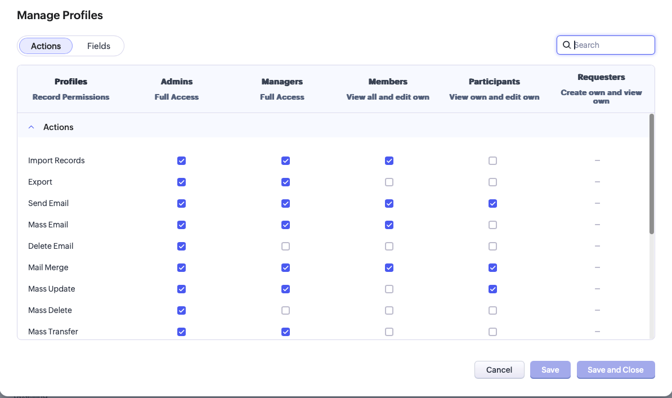Screen dimensions: 672x398
Task: Uncheck Import Records for Admins
Action: pos(181,161)
